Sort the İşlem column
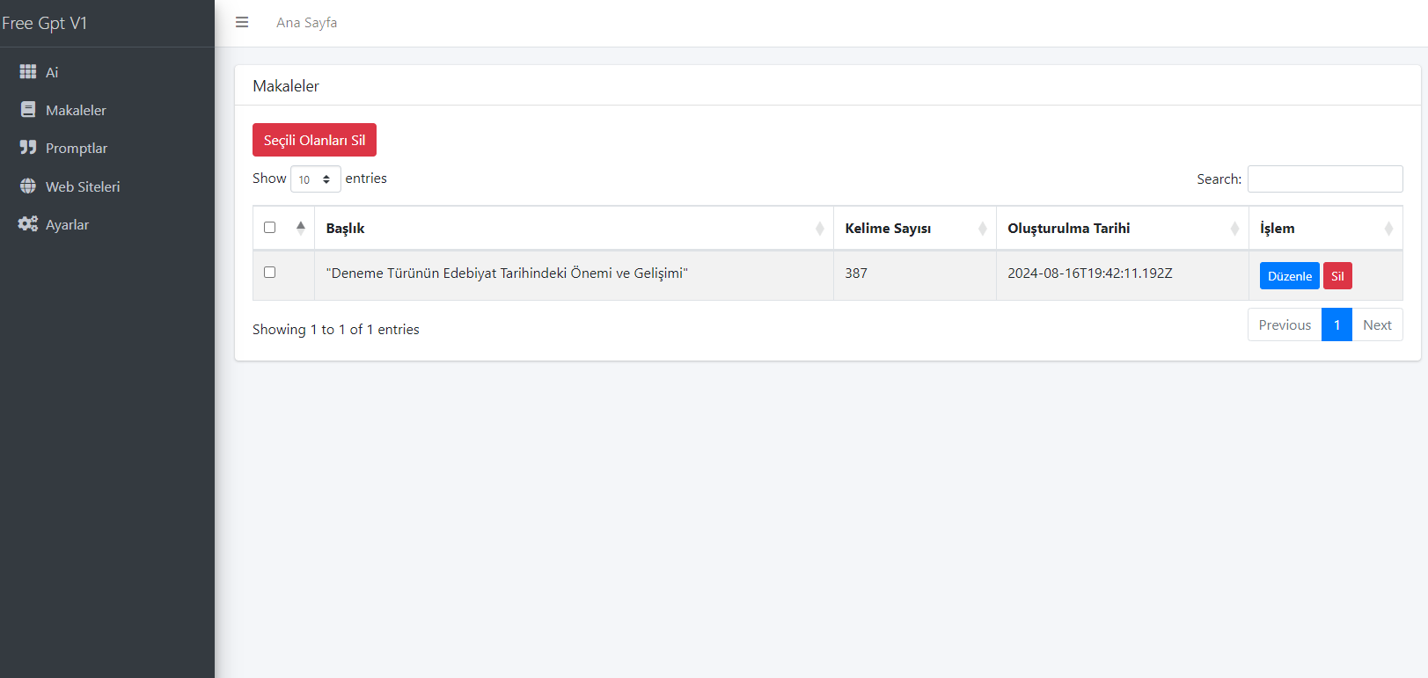Screen dimensions: 1428x678 tap(1325, 229)
